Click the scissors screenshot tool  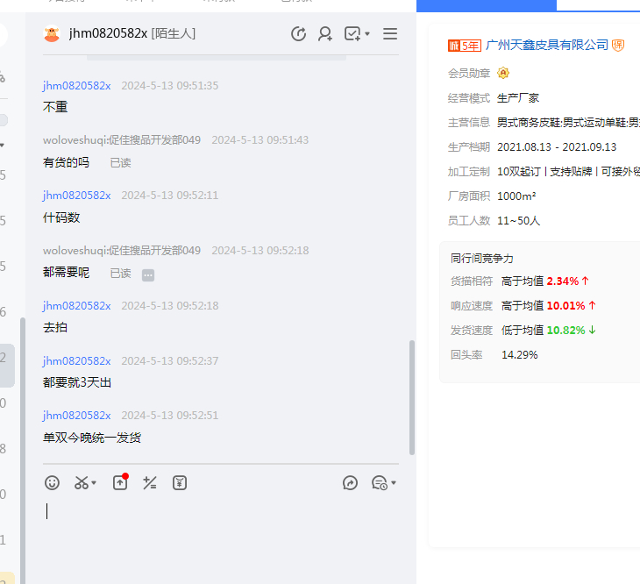point(82,482)
